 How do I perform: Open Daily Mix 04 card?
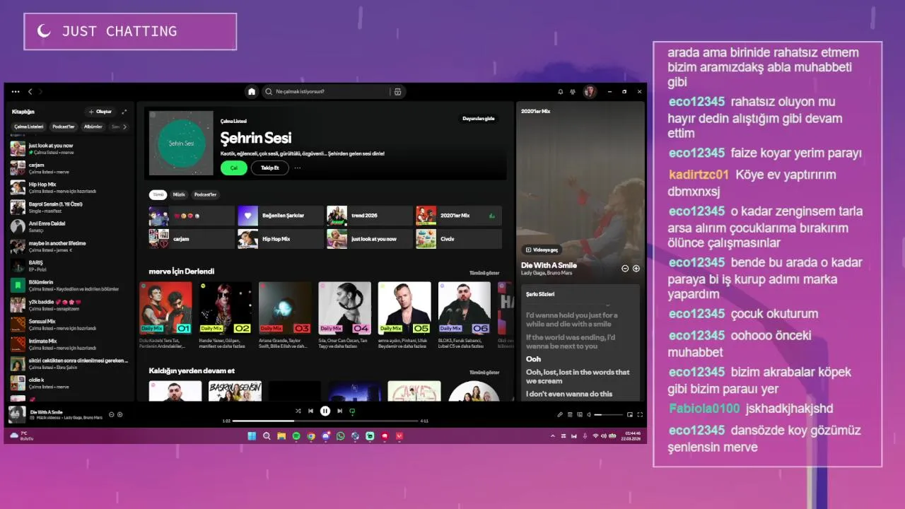[x=345, y=315]
